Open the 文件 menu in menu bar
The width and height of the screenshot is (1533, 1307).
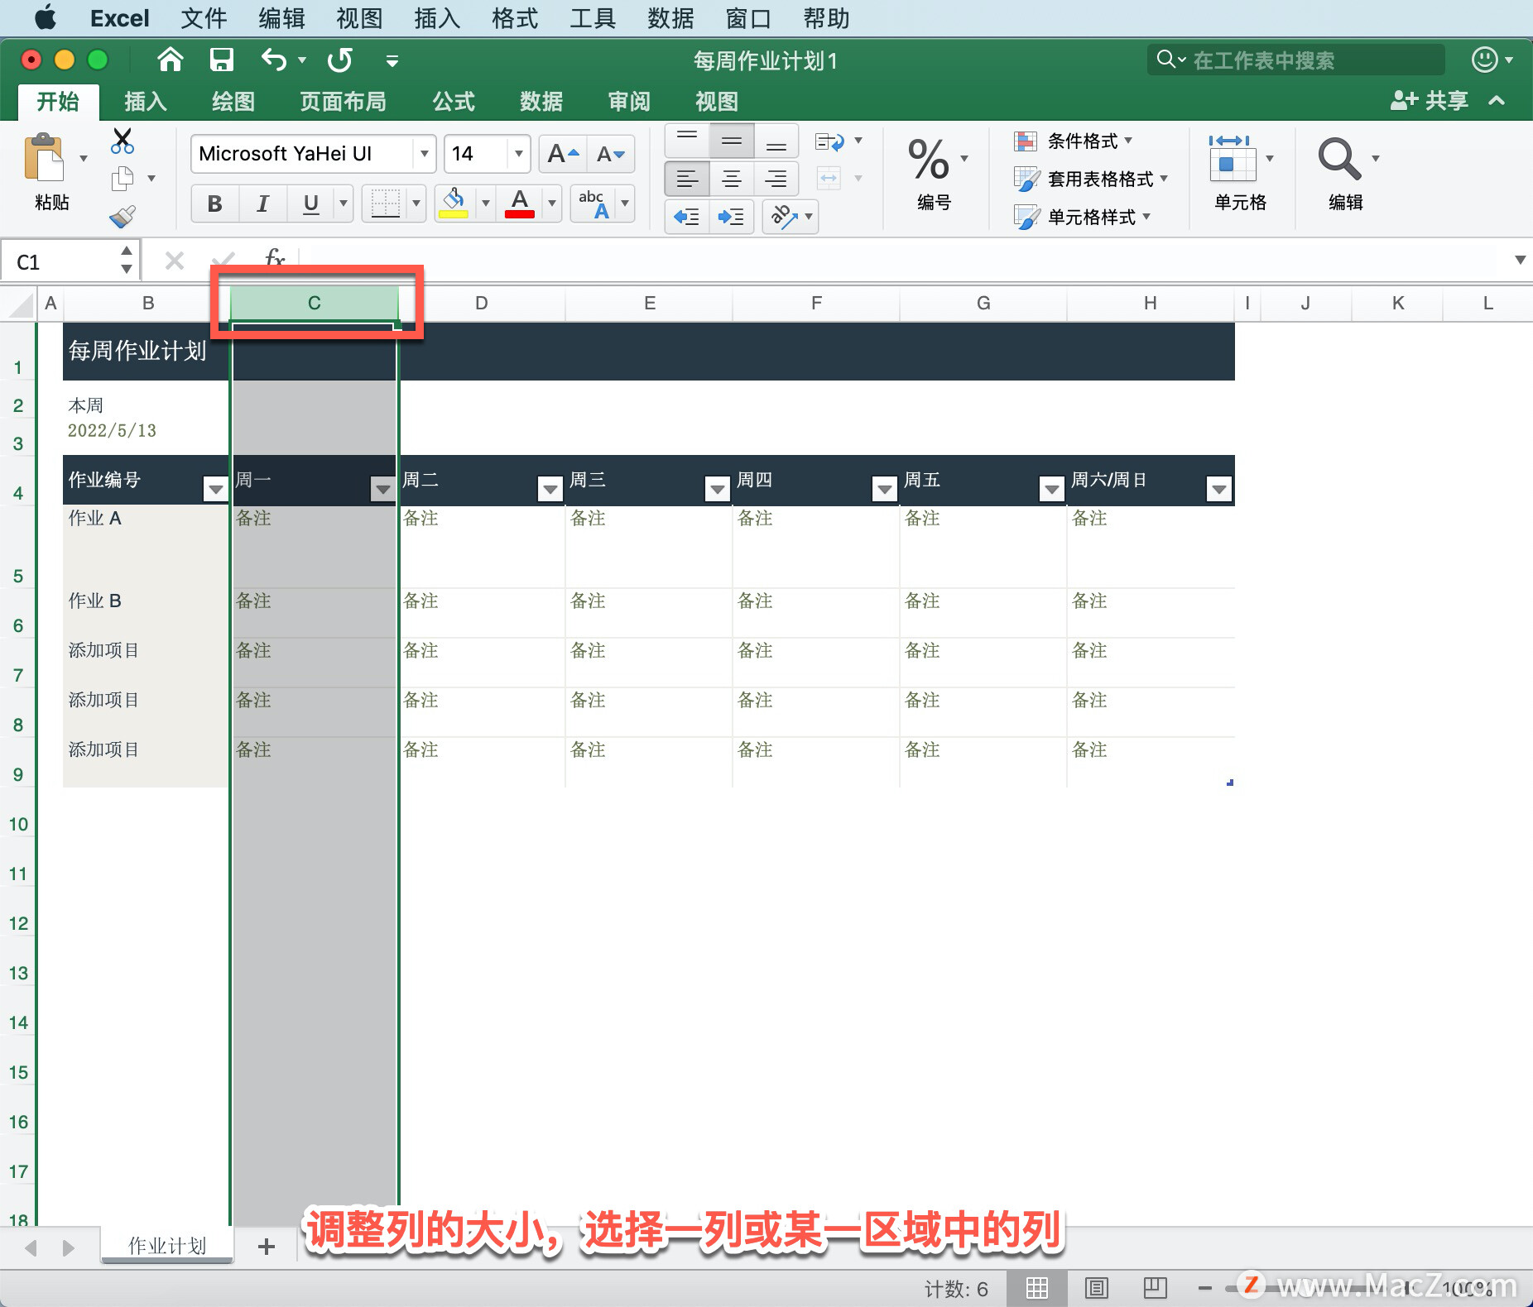point(204,18)
